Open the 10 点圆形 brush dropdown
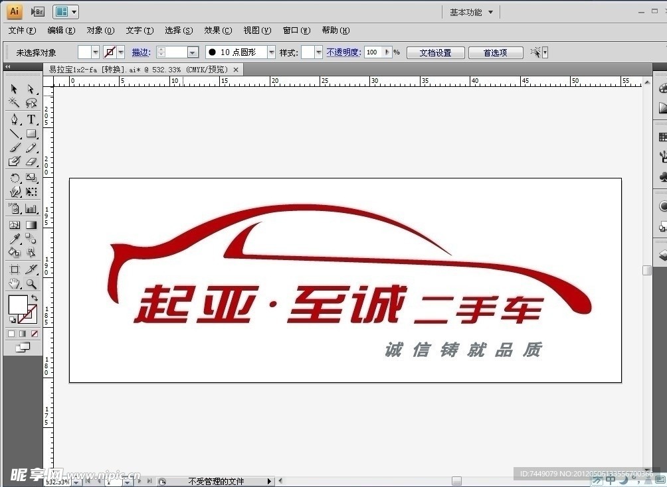Image resolution: width=667 pixels, height=487 pixels. 271,52
